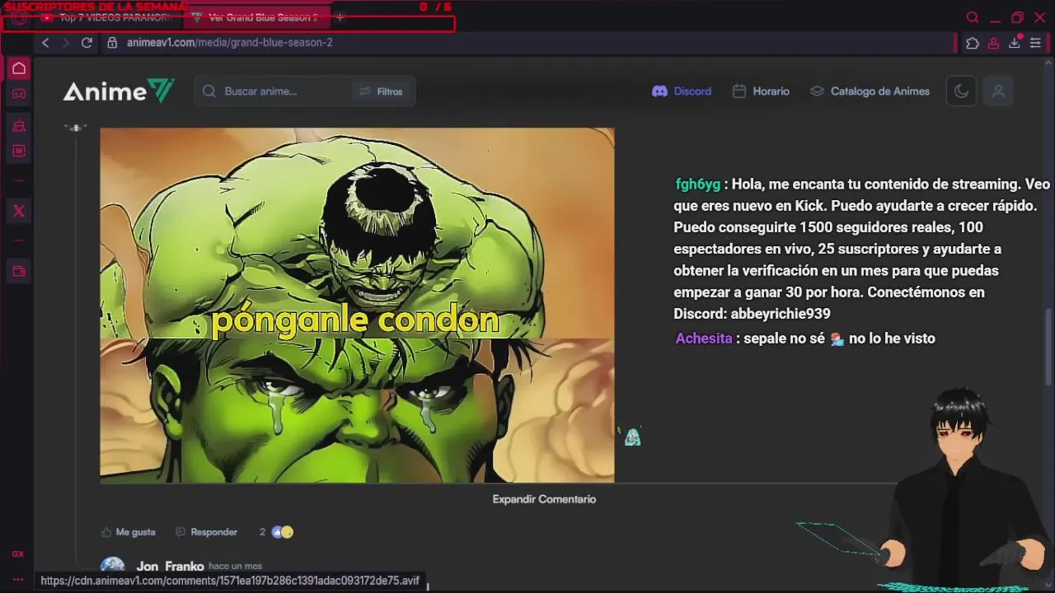
Task: Open the Filtros filter options
Action: 381,91
